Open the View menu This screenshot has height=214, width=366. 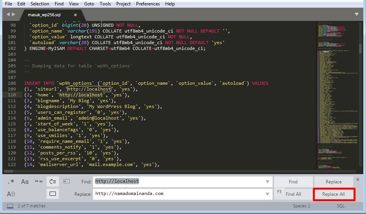[x=74, y=4]
